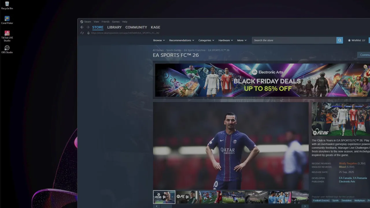Image resolution: width=370 pixels, height=208 pixels.
Task: Open the Steam menu
Action: tap(88, 22)
